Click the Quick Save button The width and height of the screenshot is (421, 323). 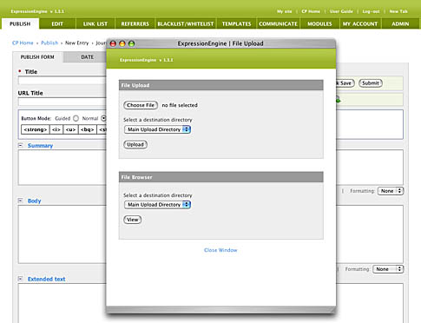pos(345,83)
